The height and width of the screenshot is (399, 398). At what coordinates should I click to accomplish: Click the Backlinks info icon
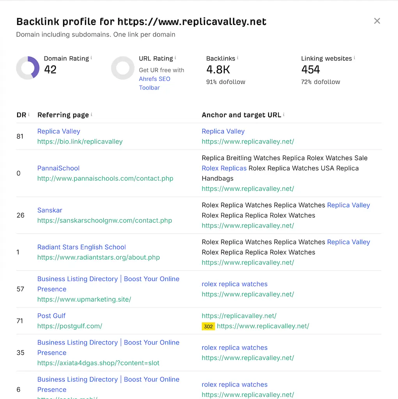coord(237,58)
